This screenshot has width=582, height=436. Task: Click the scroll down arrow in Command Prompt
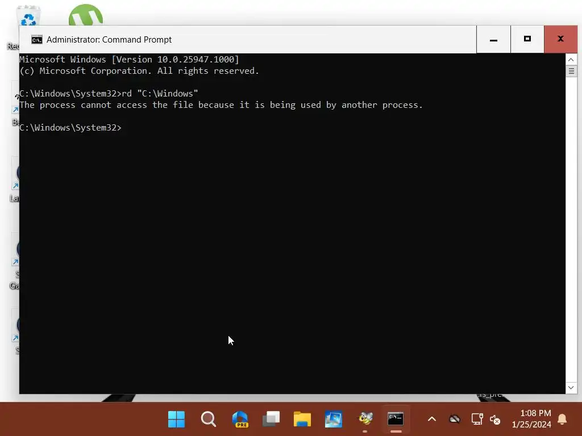571,388
